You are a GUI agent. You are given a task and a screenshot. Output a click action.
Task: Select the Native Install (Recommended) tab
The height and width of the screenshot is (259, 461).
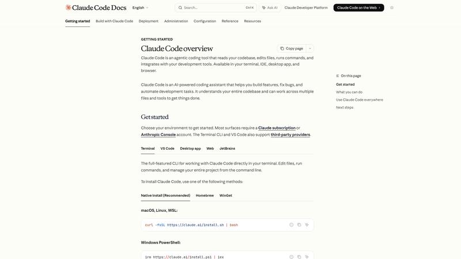pyautogui.click(x=165, y=196)
